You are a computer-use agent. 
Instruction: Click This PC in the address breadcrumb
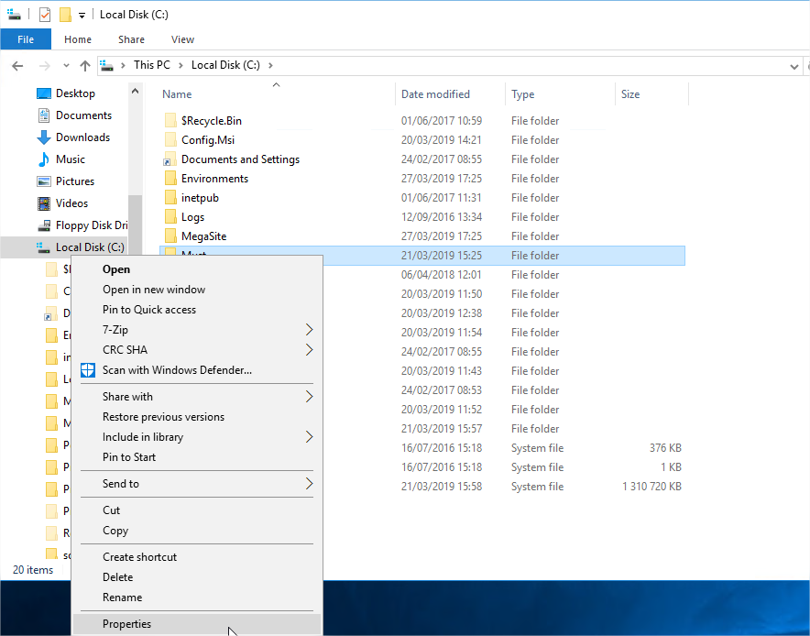(x=151, y=65)
